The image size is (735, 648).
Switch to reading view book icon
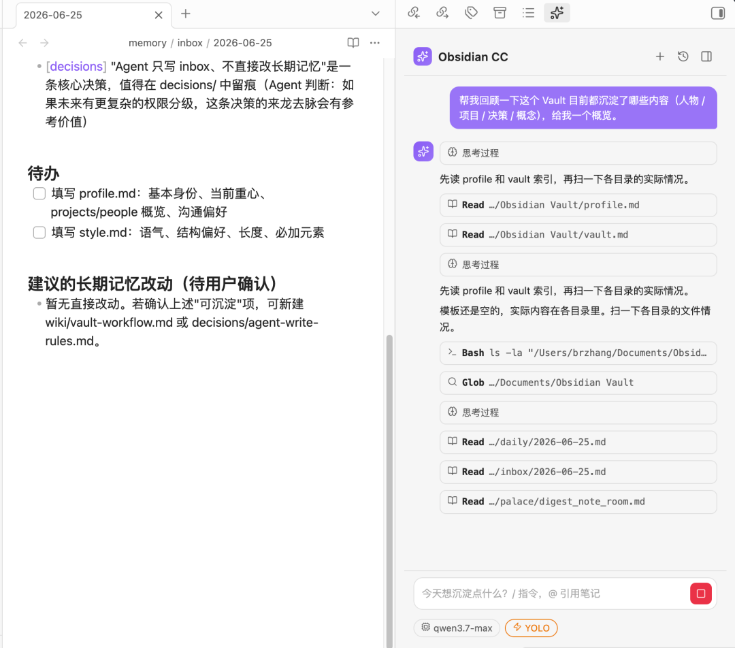[x=353, y=43]
